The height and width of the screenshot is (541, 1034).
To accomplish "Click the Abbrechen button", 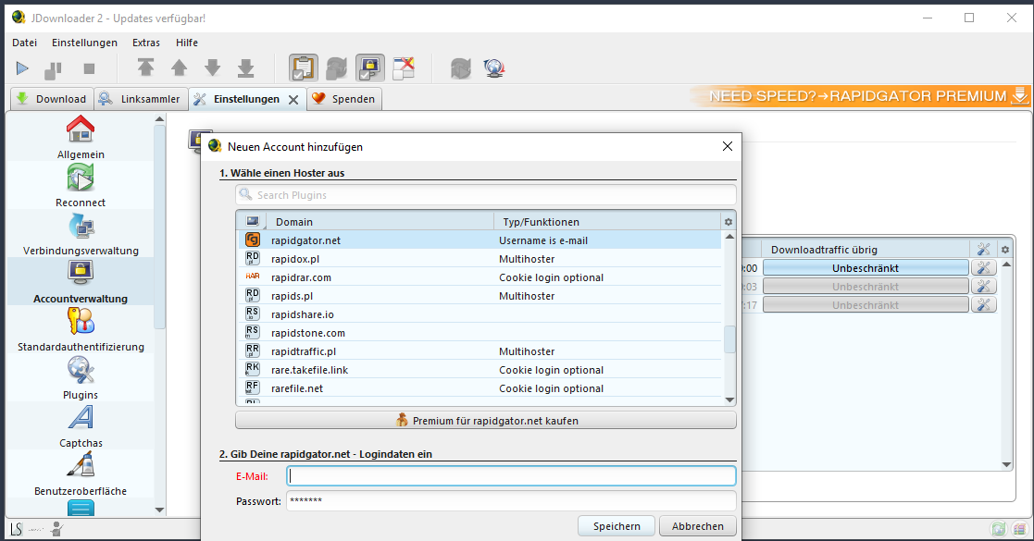I will 698,526.
